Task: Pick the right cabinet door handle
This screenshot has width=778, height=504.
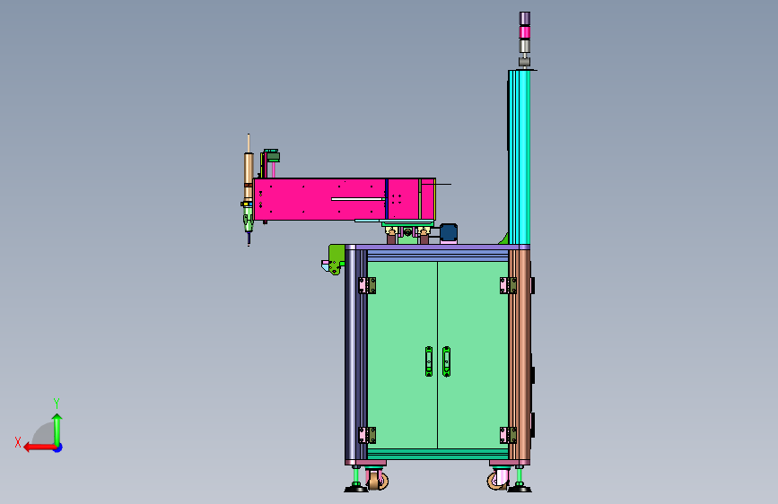Action: [446, 361]
